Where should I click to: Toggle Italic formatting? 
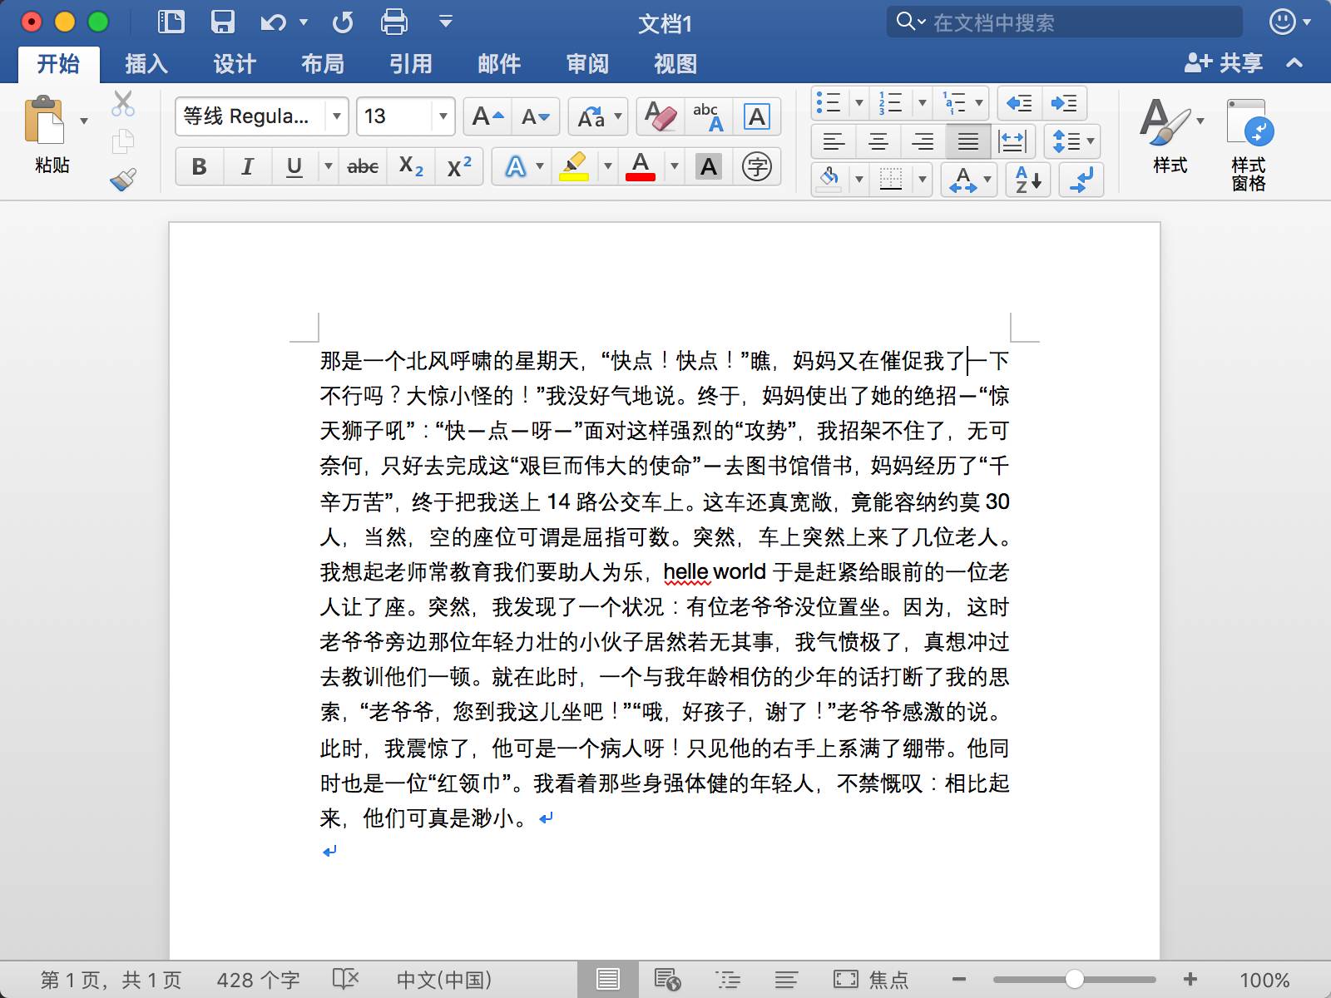click(x=247, y=166)
